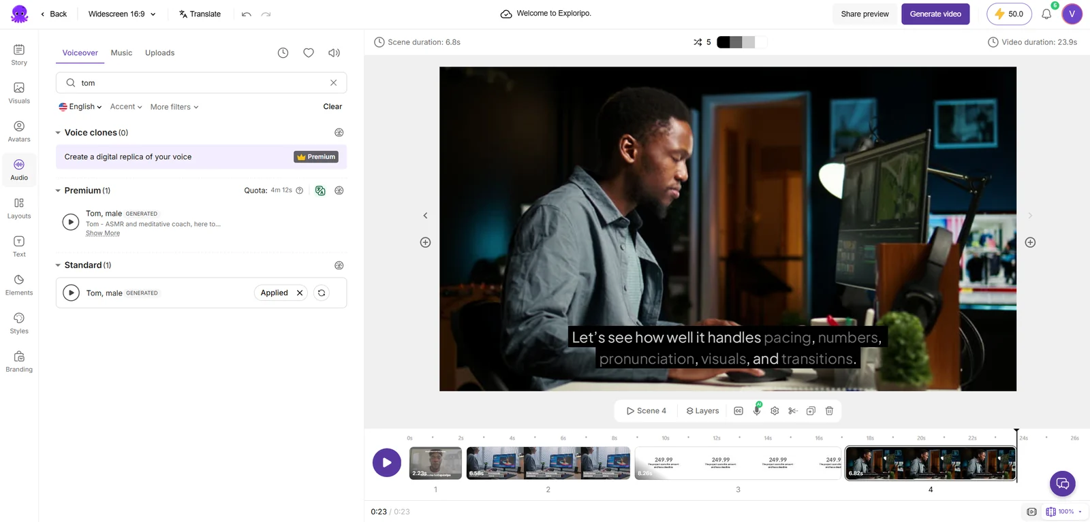Screen dimensions: 1090x522
Task: Remove the applied Tom standard voice
Action: point(300,293)
